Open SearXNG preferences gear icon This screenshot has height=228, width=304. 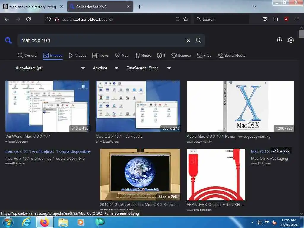coord(291,40)
